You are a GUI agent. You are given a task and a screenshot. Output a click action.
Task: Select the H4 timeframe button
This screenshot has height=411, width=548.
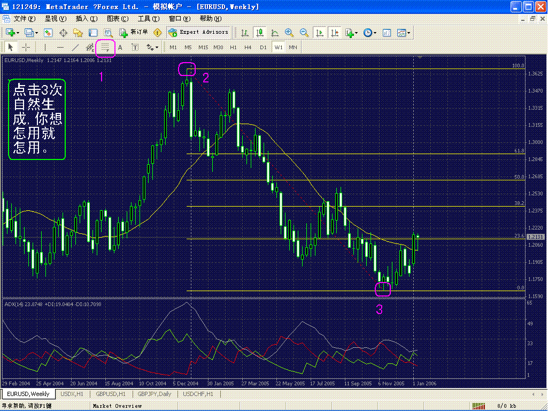coord(248,48)
